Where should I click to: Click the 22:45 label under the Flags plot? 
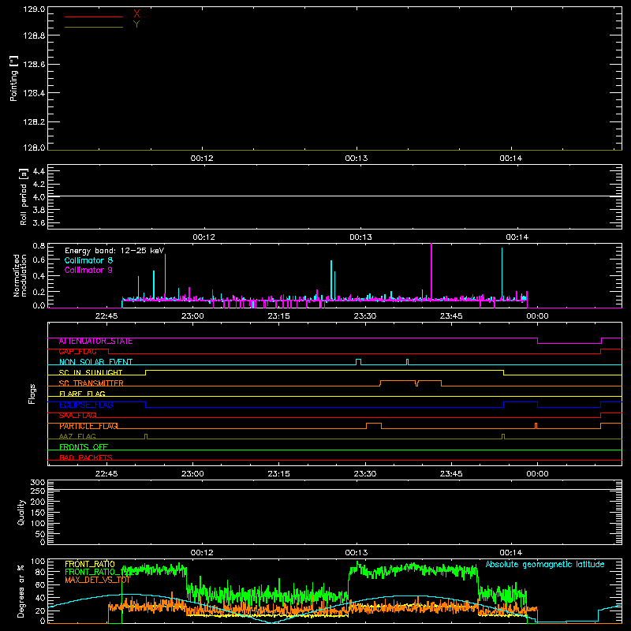pyautogui.click(x=106, y=474)
